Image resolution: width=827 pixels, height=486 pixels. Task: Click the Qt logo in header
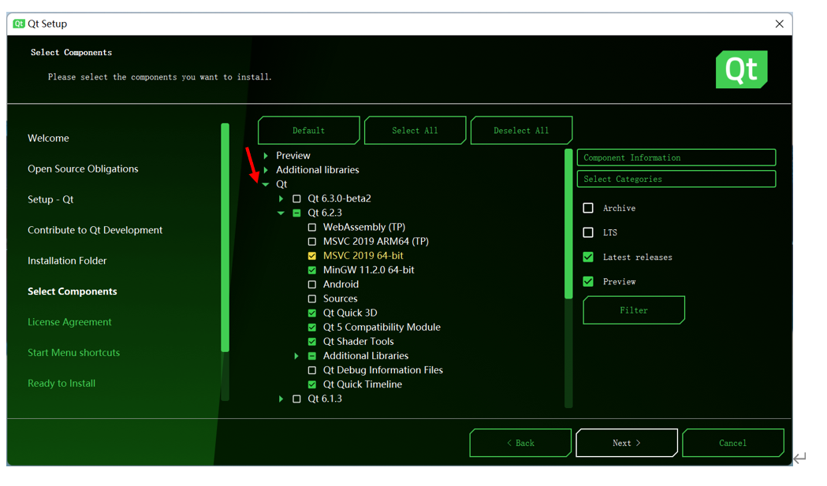pos(741,69)
